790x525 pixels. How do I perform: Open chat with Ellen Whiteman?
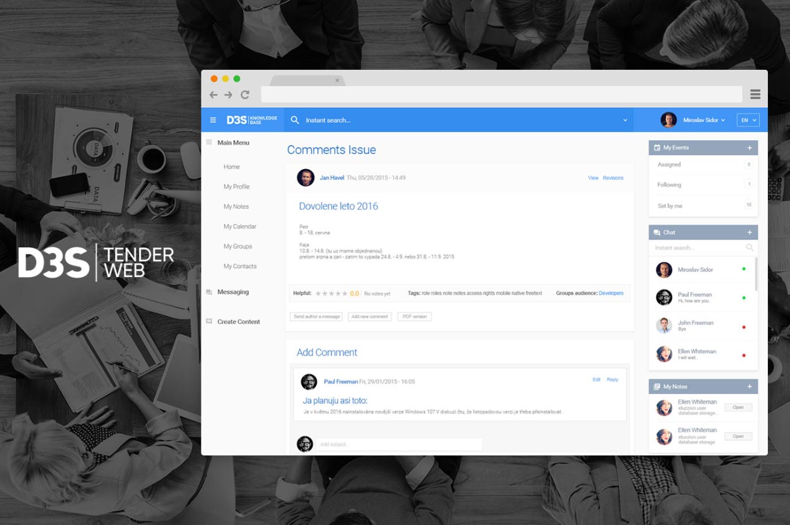click(x=702, y=354)
